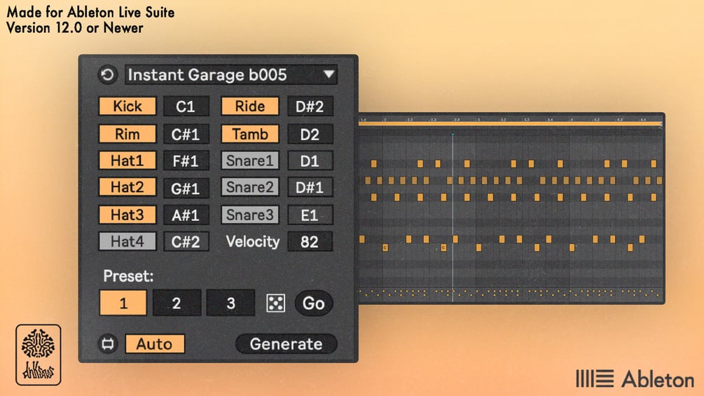Image resolution: width=704 pixels, height=396 pixels.
Task: Enable the Snare3 toggle
Action: point(250,214)
